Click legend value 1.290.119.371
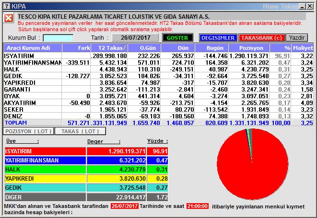Viewport: 317px width, 218px height. (x=127, y=151)
